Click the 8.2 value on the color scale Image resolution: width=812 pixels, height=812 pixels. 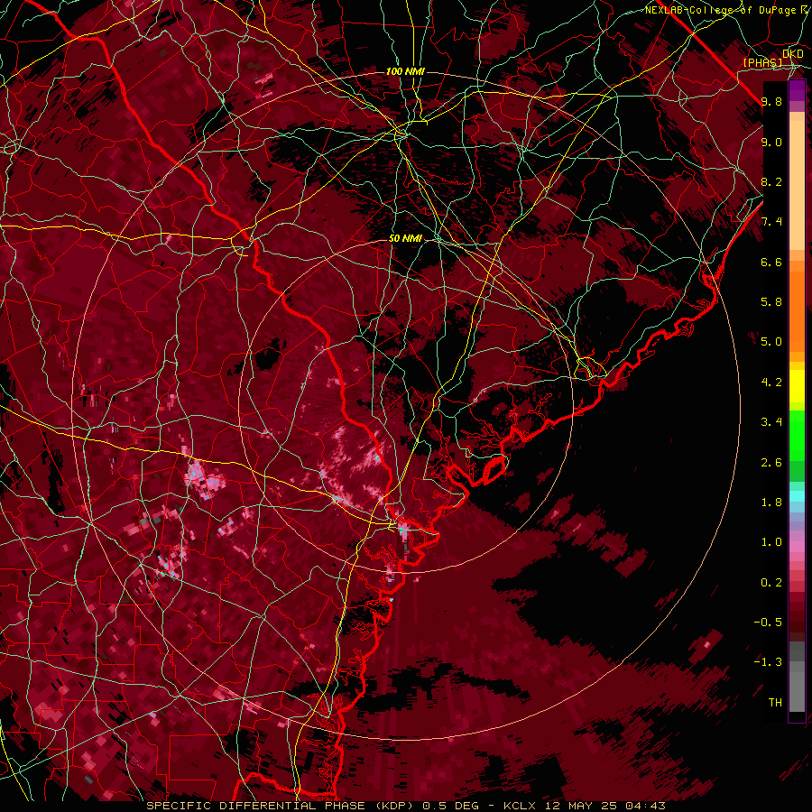tap(771, 181)
